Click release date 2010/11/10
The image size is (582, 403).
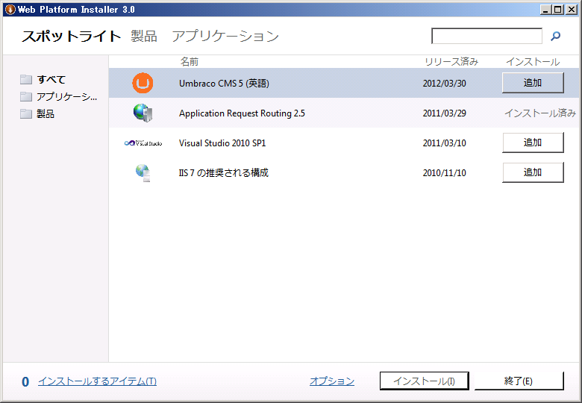444,172
